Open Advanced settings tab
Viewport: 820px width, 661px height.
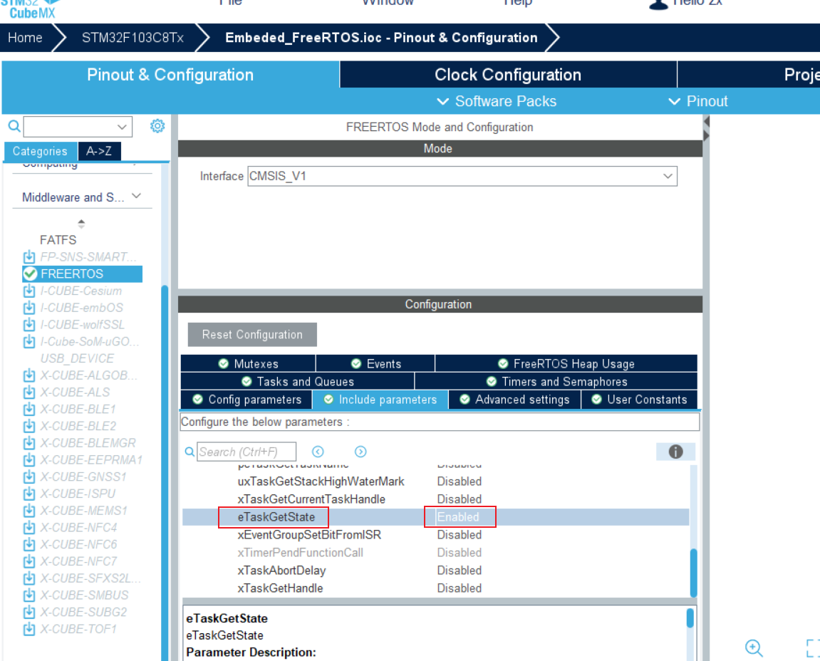click(514, 400)
